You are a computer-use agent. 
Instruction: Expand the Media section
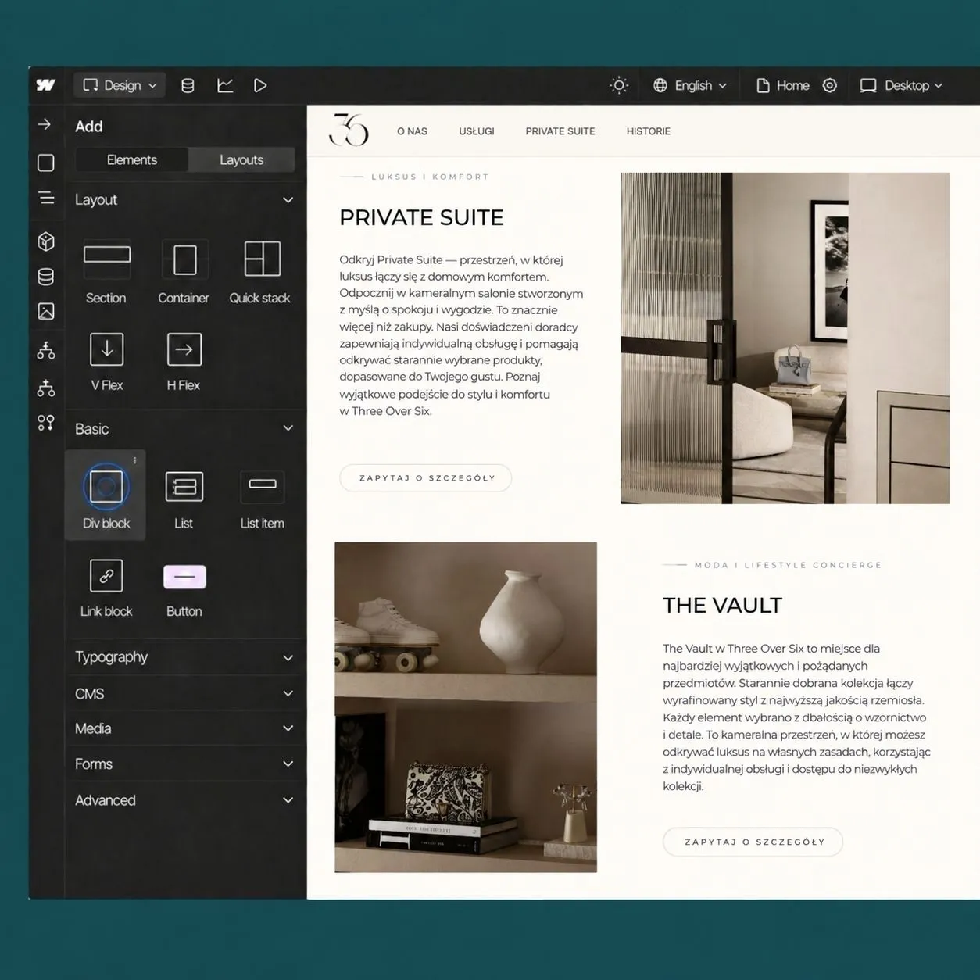click(184, 728)
